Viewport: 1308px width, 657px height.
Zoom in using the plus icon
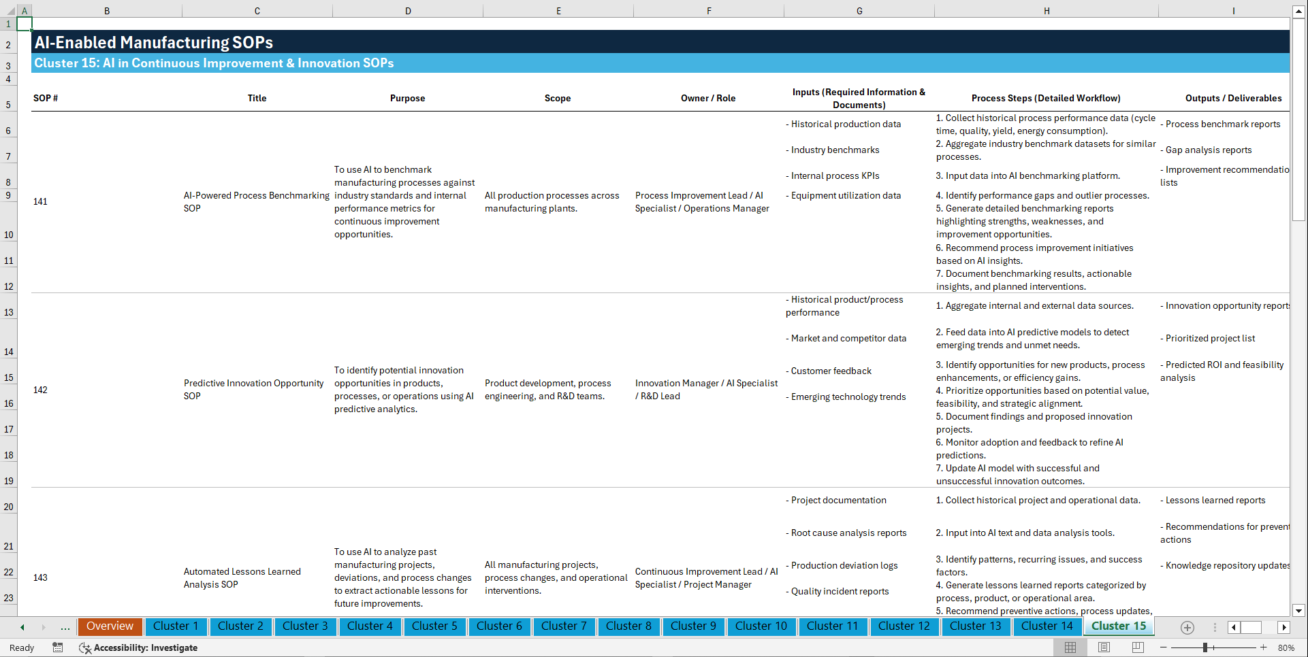[1264, 647]
